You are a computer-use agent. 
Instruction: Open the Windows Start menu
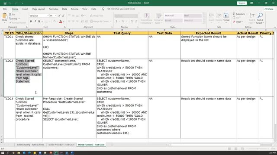(3, 153)
